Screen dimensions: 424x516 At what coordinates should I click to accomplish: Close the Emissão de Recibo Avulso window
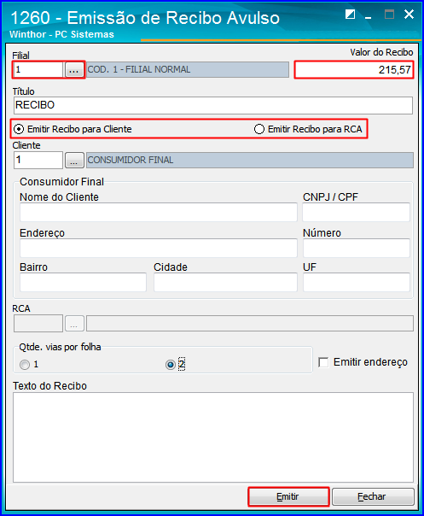(x=409, y=15)
